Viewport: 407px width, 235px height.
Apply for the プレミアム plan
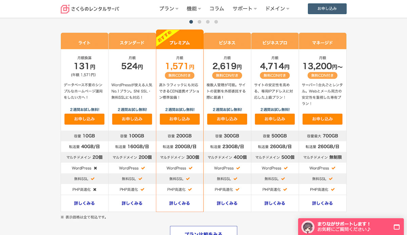pyautogui.click(x=180, y=119)
